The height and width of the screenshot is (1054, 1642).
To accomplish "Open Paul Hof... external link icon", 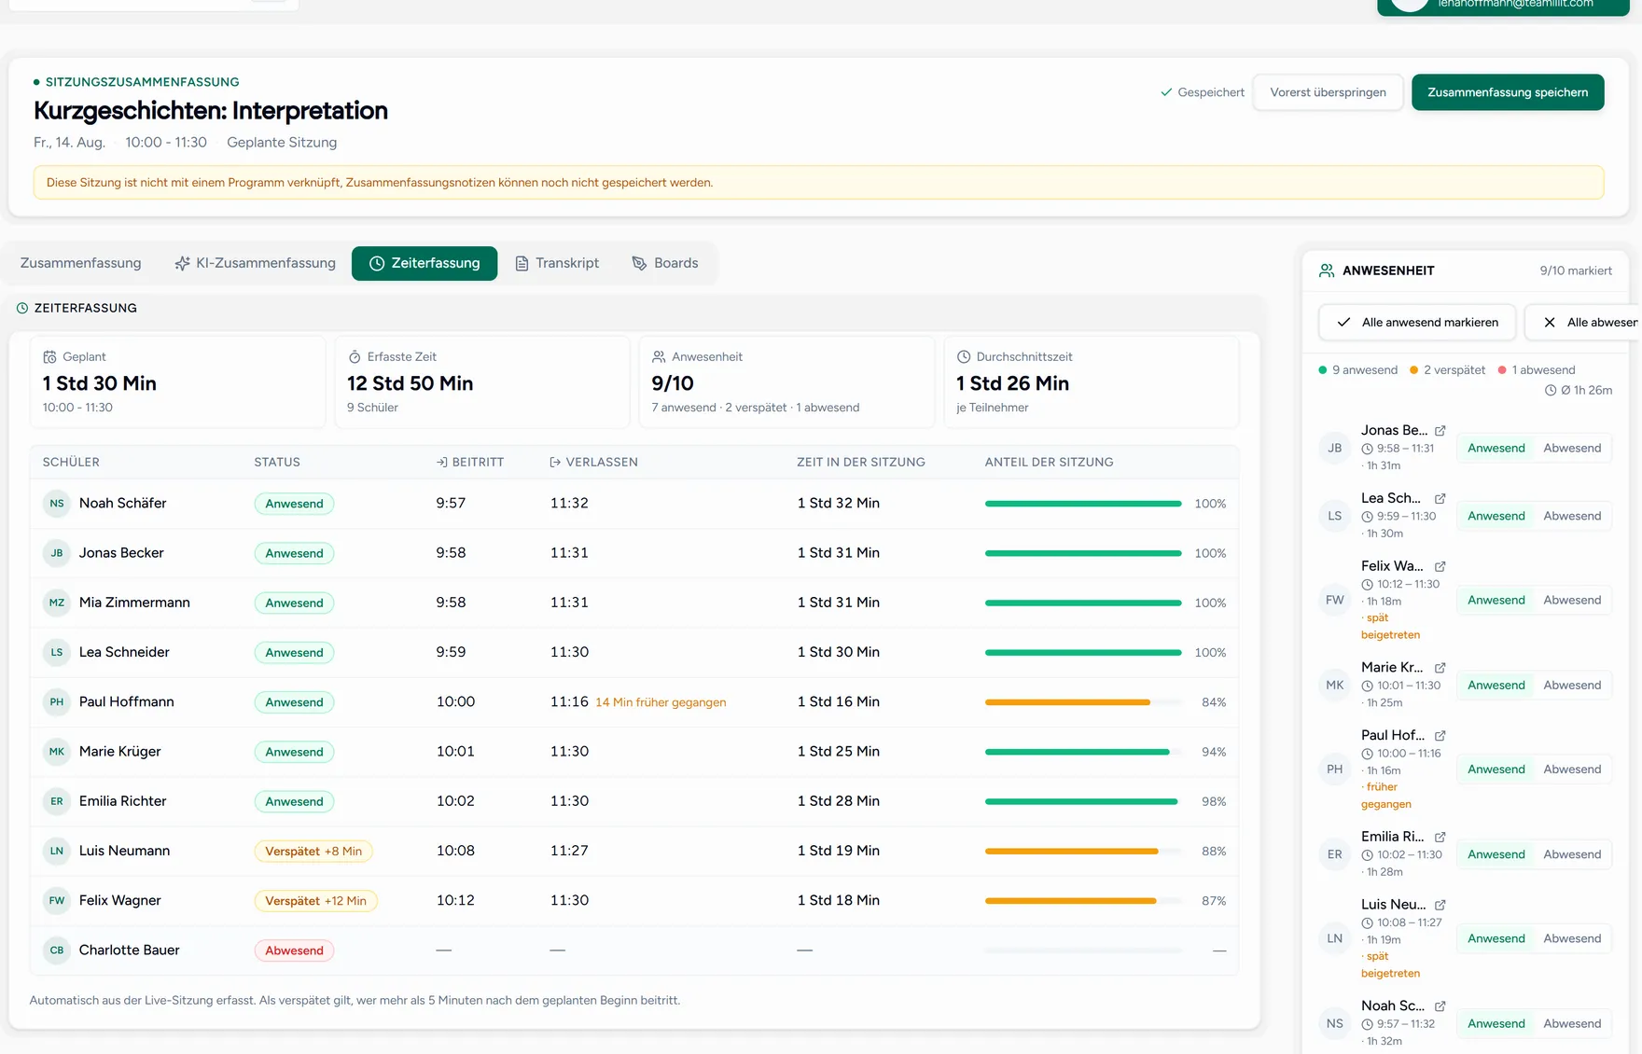I will (x=1440, y=735).
